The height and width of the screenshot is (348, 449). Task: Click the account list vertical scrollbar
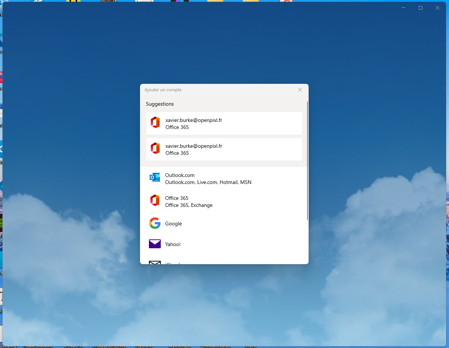coord(307,161)
